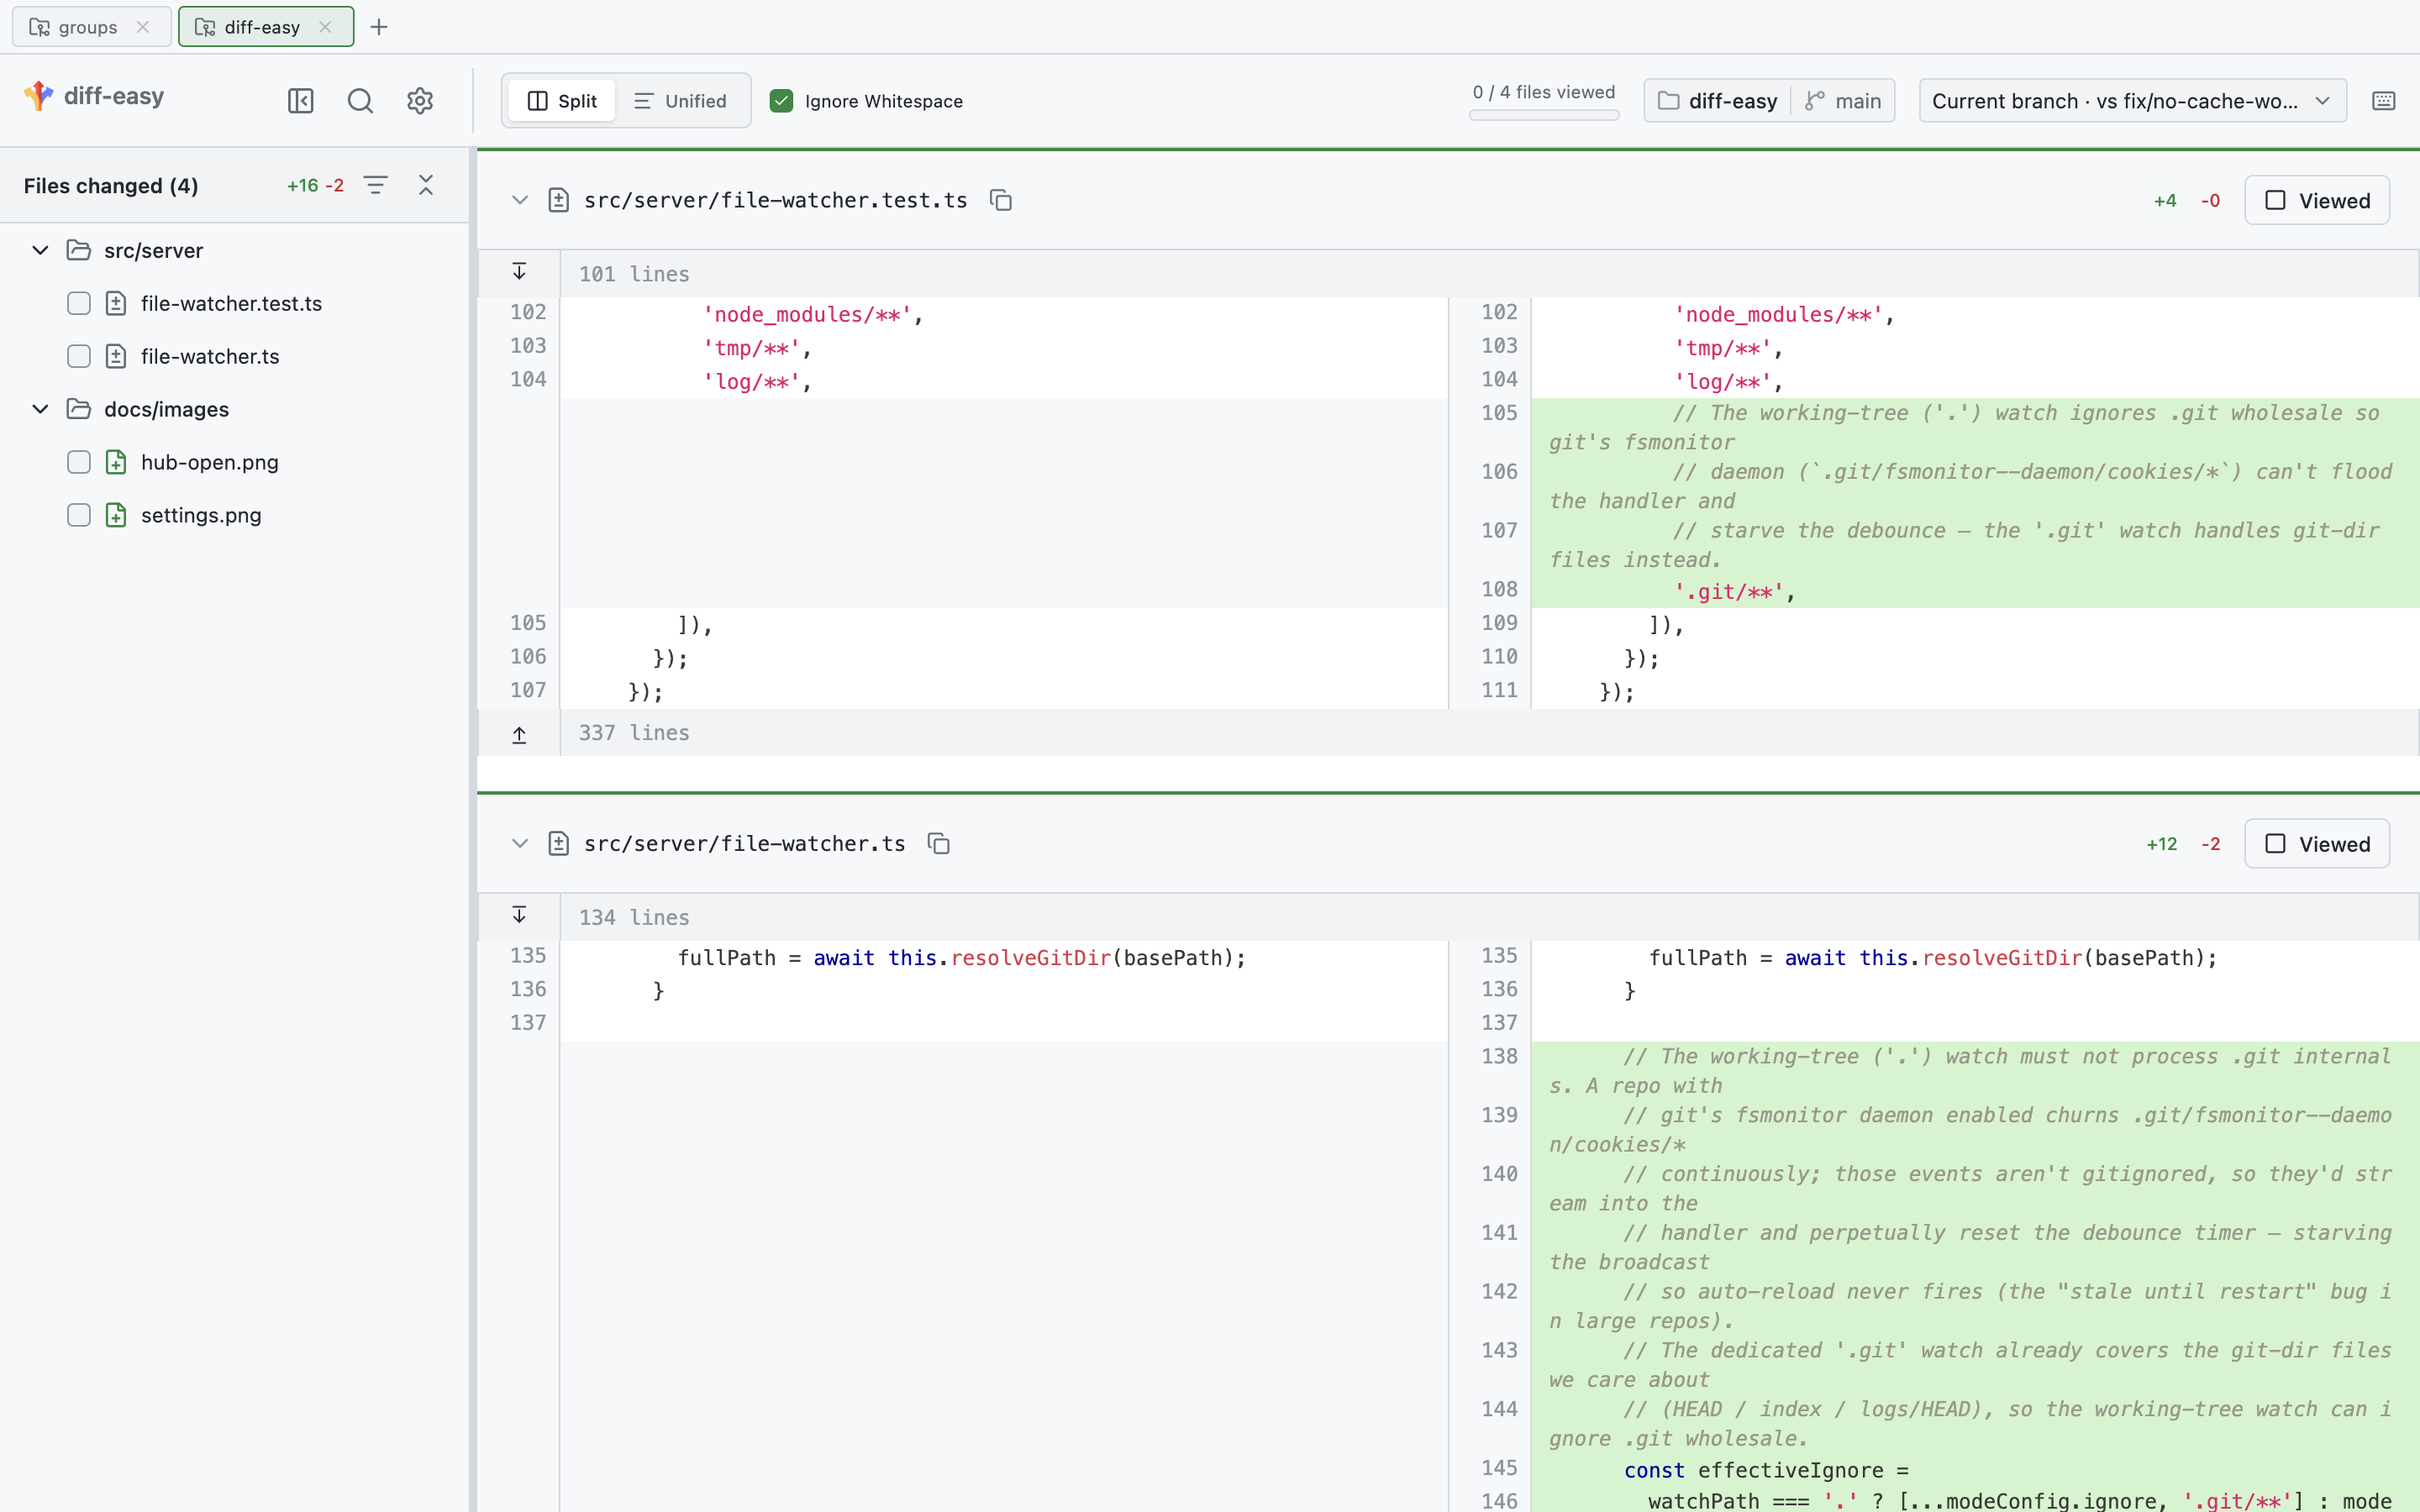Collapse all folders icon in Files changed
The width and height of the screenshot is (2420, 1512).
click(426, 185)
